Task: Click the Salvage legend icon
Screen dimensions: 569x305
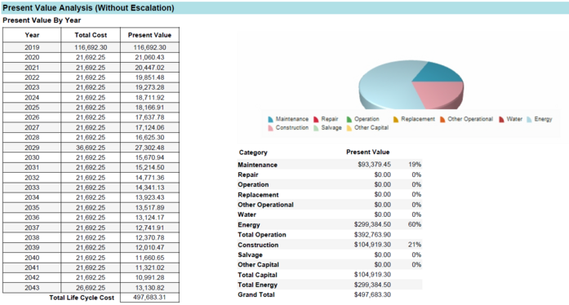Action: [316, 128]
